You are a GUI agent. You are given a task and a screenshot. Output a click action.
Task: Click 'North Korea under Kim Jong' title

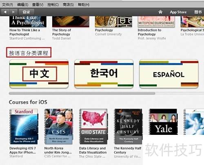[x=58, y=150]
